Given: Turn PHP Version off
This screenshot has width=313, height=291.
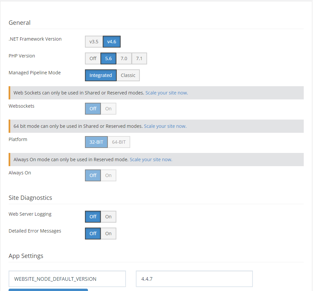Looking at the screenshot, I should (93, 58).
